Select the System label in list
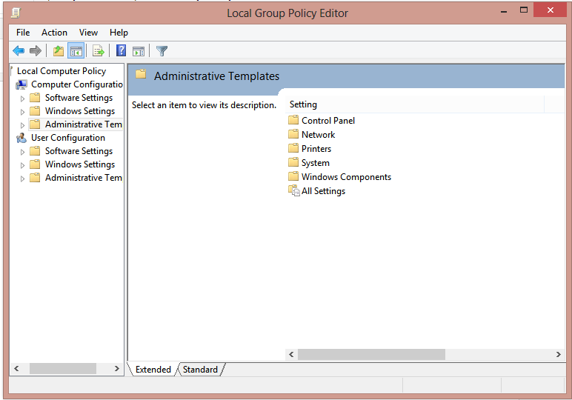This screenshot has width=572, height=400. 315,163
